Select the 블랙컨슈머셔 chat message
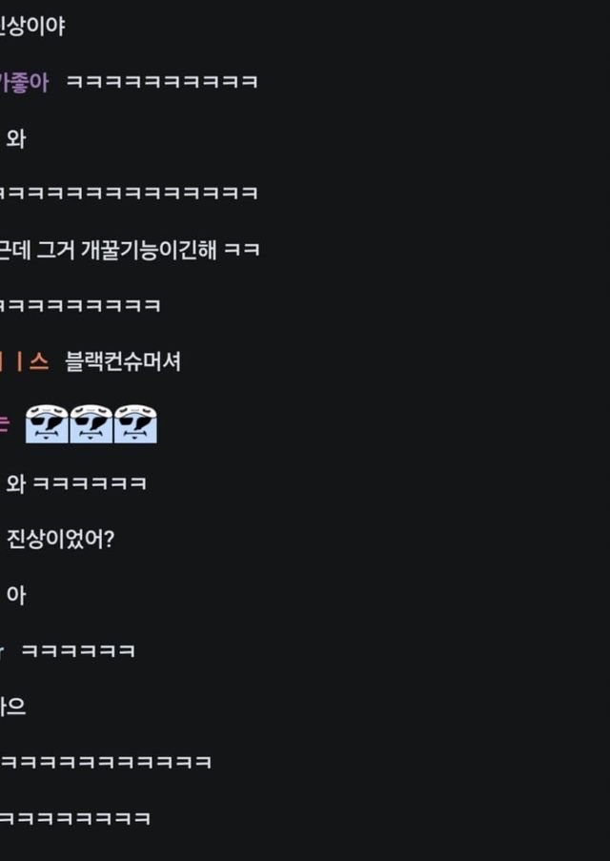 point(123,362)
